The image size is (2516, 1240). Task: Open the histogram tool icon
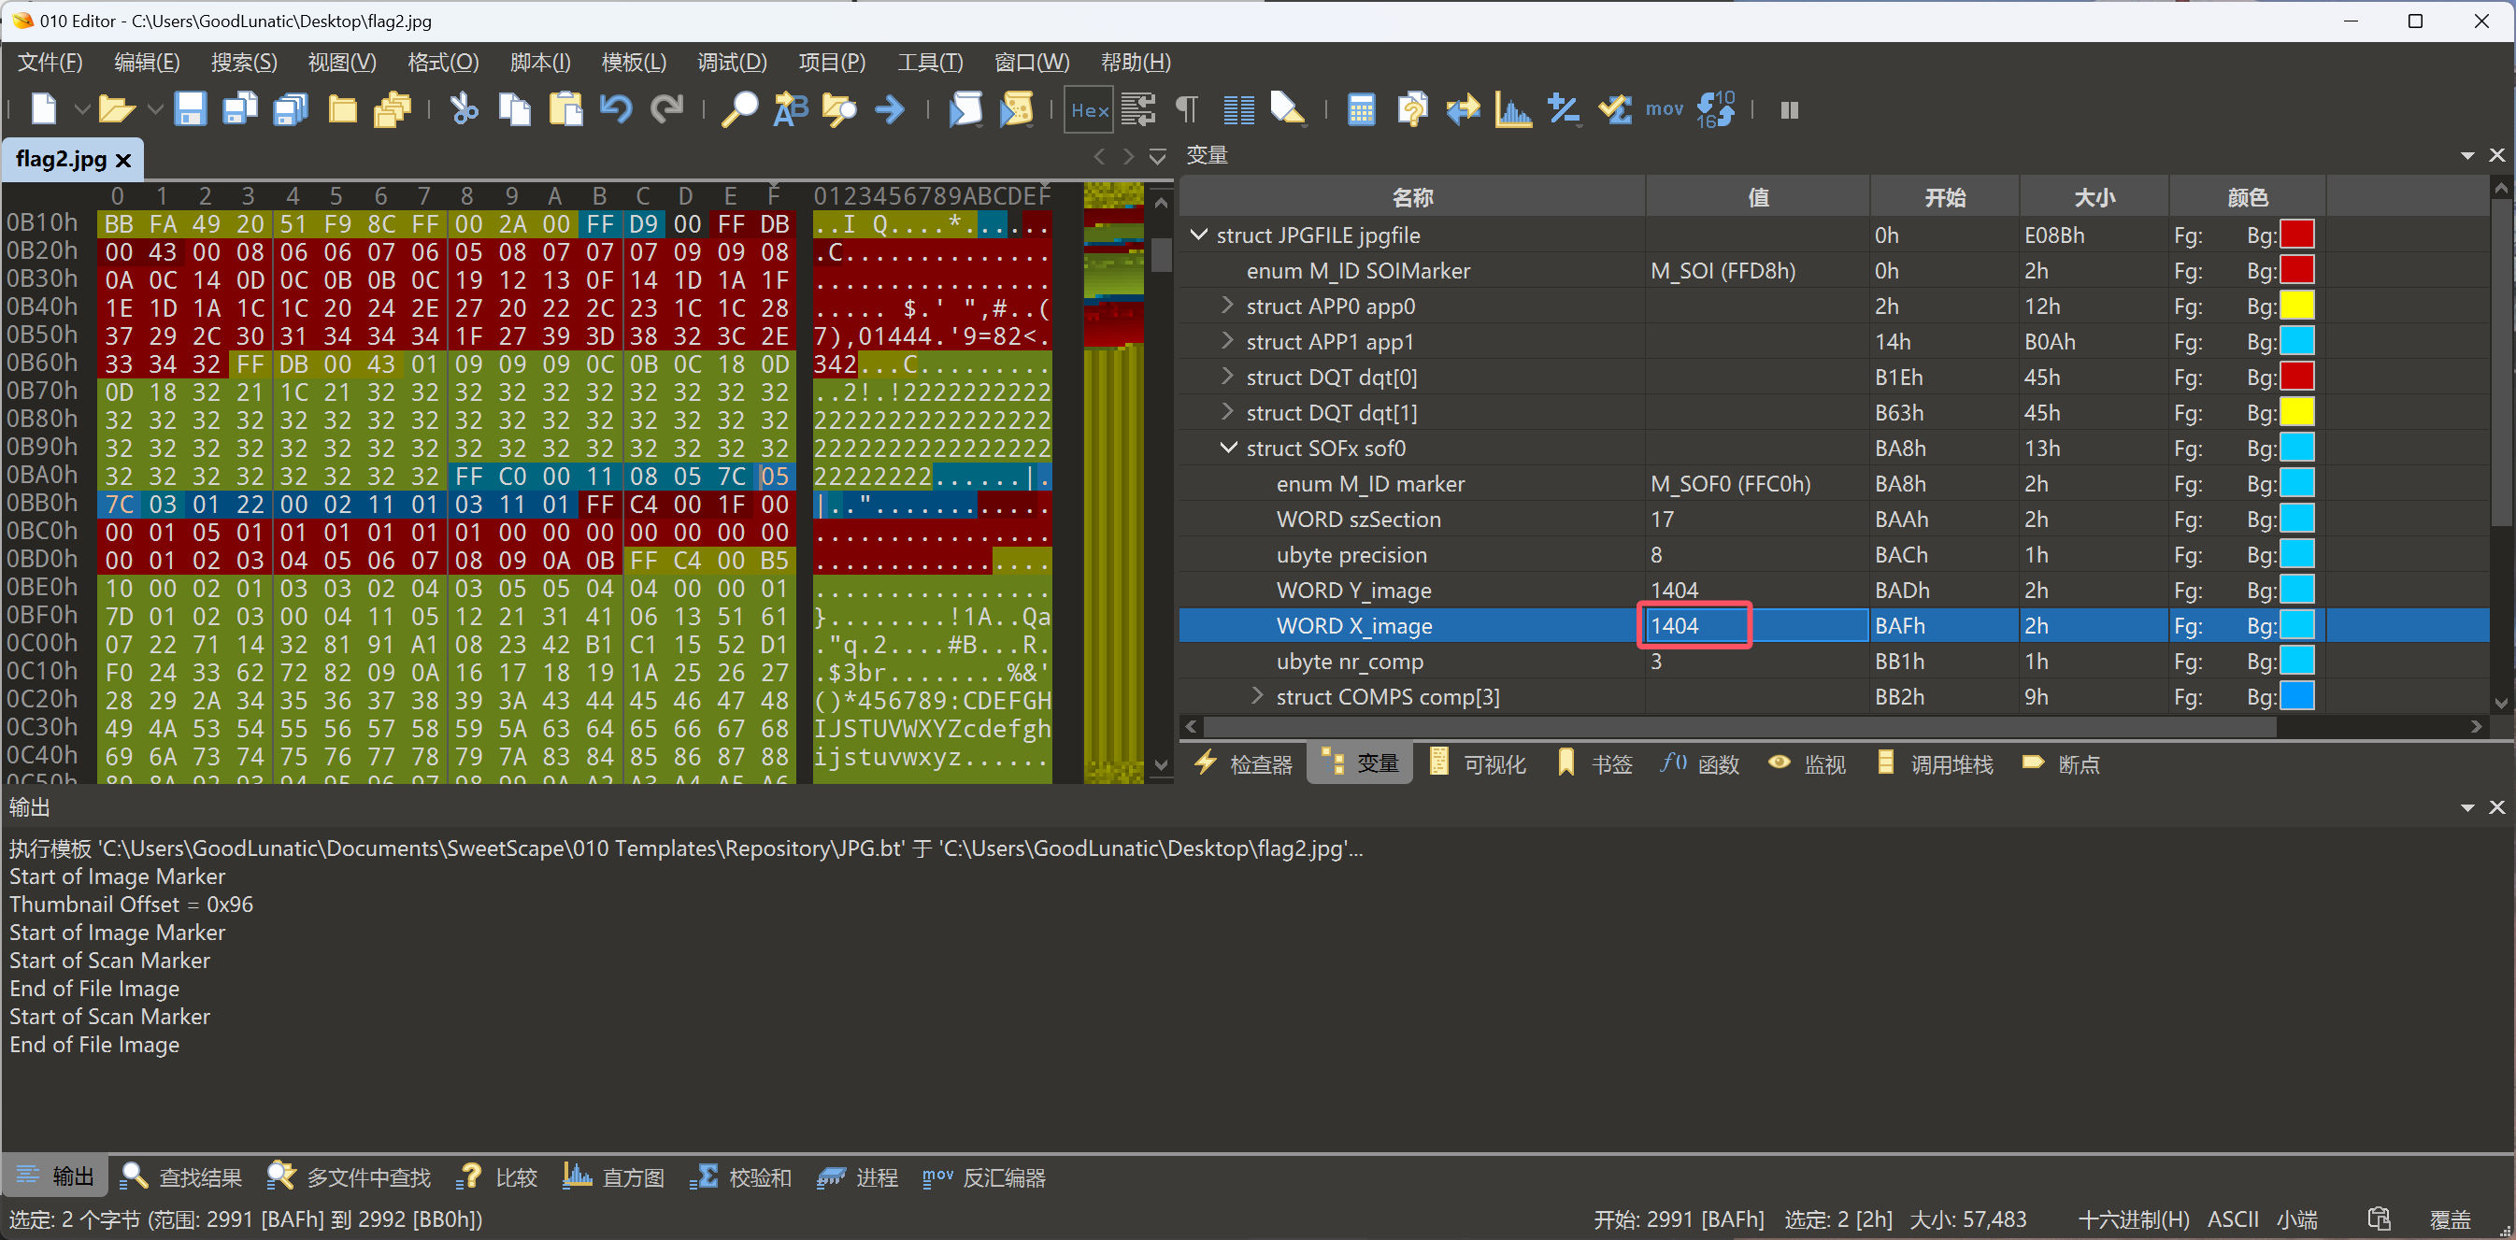1513,109
